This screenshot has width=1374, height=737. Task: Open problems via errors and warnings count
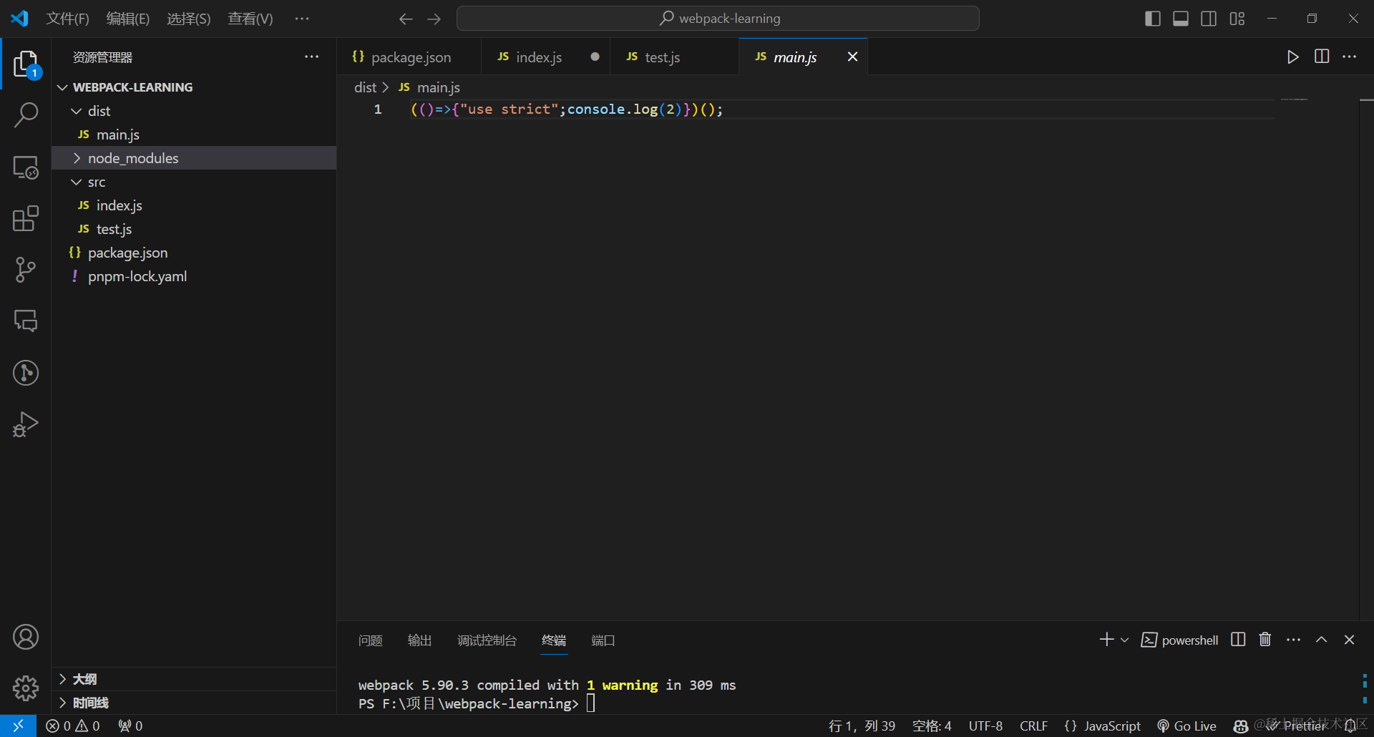[73, 726]
